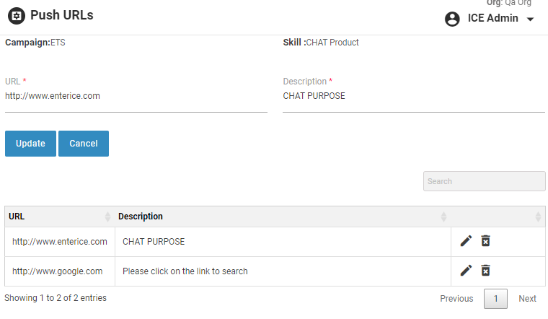Delete the google.com URL row
Viewport: 548px width, 319px height.
coord(486,271)
